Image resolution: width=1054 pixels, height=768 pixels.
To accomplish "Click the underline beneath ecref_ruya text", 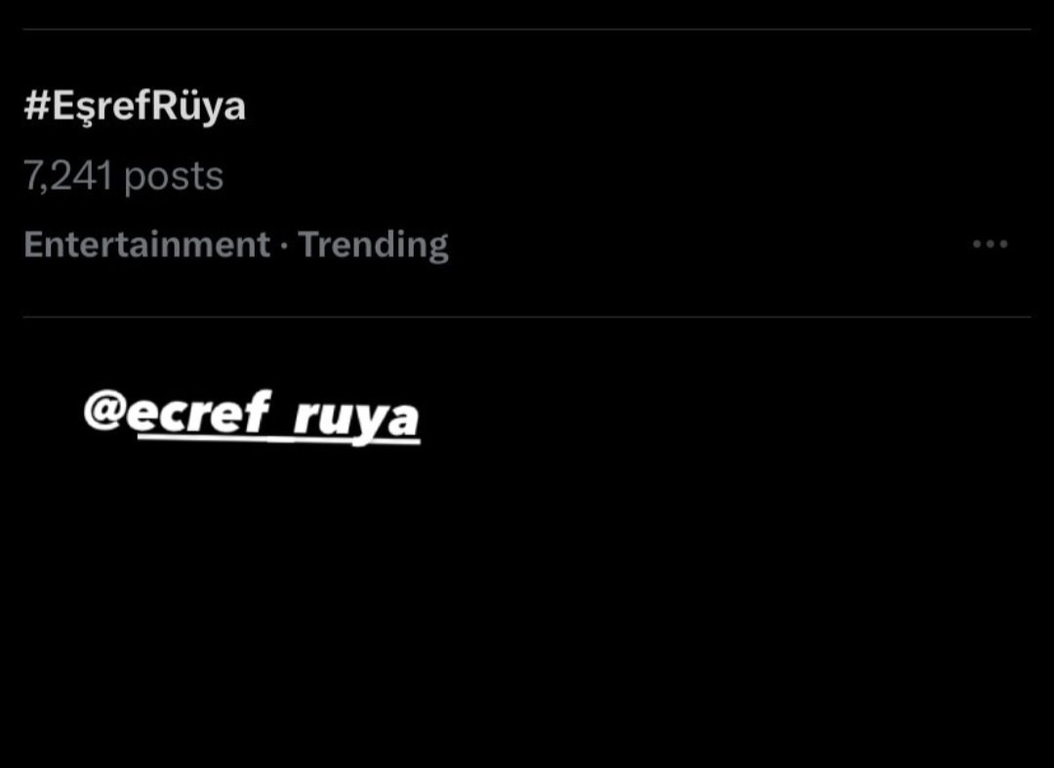I will coord(279,439).
